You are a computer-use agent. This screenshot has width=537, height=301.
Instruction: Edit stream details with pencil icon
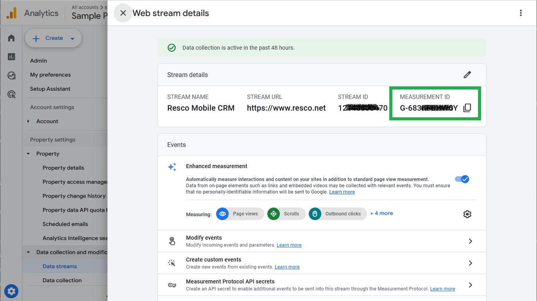point(467,75)
